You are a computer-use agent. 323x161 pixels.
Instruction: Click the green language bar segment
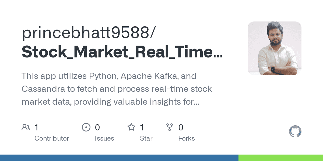point(281,158)
